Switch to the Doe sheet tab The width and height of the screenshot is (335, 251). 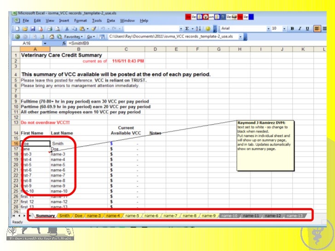point(78,216)
